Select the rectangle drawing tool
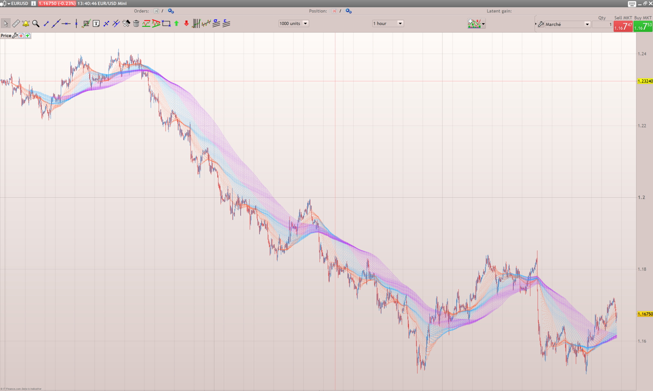This screenshot has width=653, height=391. point(166,24)
